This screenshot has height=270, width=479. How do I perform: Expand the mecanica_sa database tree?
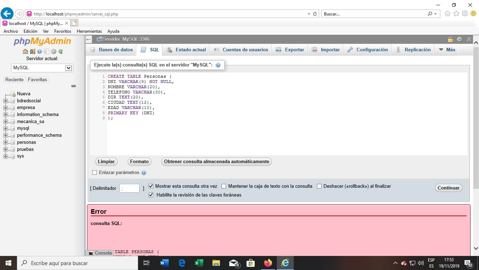pos(5,121)
